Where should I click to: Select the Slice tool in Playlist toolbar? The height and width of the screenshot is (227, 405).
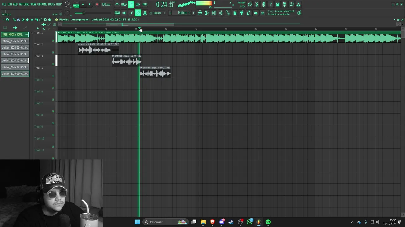pyautogui.click(x=36, y=20)
